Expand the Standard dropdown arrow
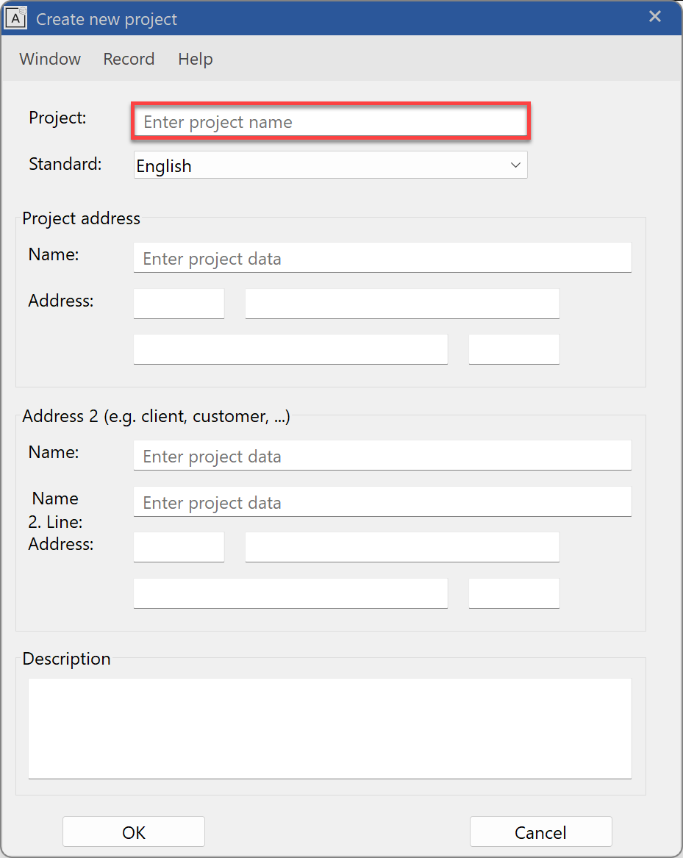The width and height of the screenshot is (683, 858). [515, 165]
